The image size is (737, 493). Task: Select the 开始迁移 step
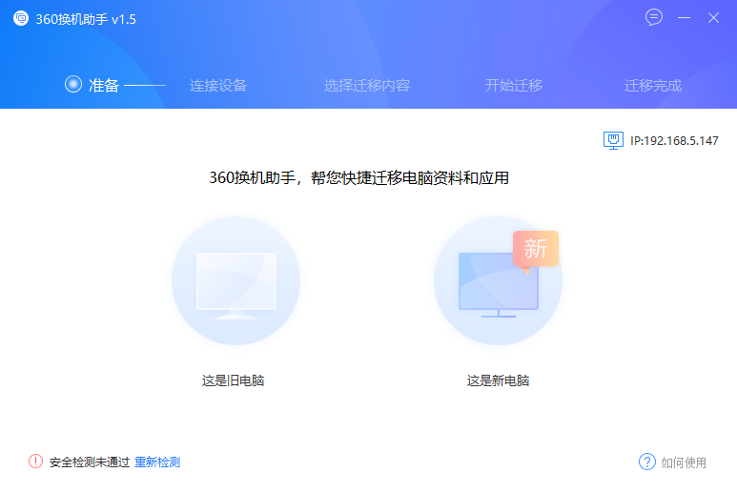pyautogui.click(x=514, y=85)
